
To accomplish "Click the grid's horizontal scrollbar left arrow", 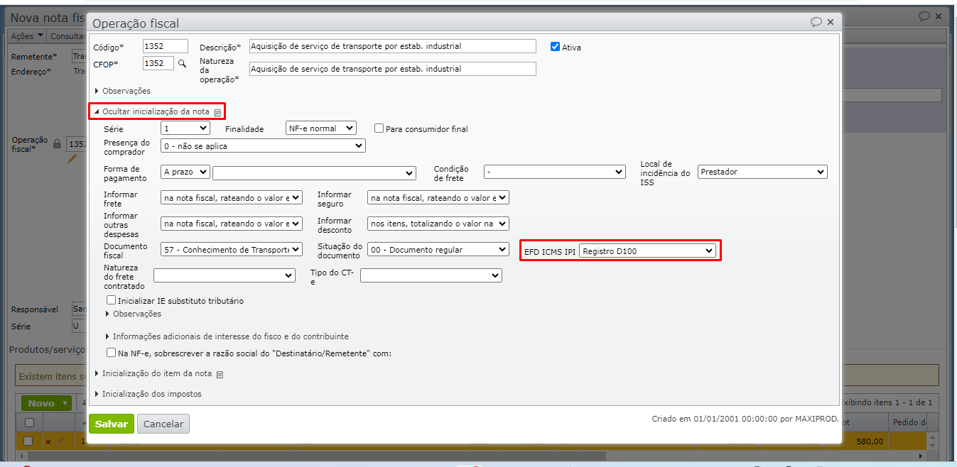I will [x=23, y=456].
